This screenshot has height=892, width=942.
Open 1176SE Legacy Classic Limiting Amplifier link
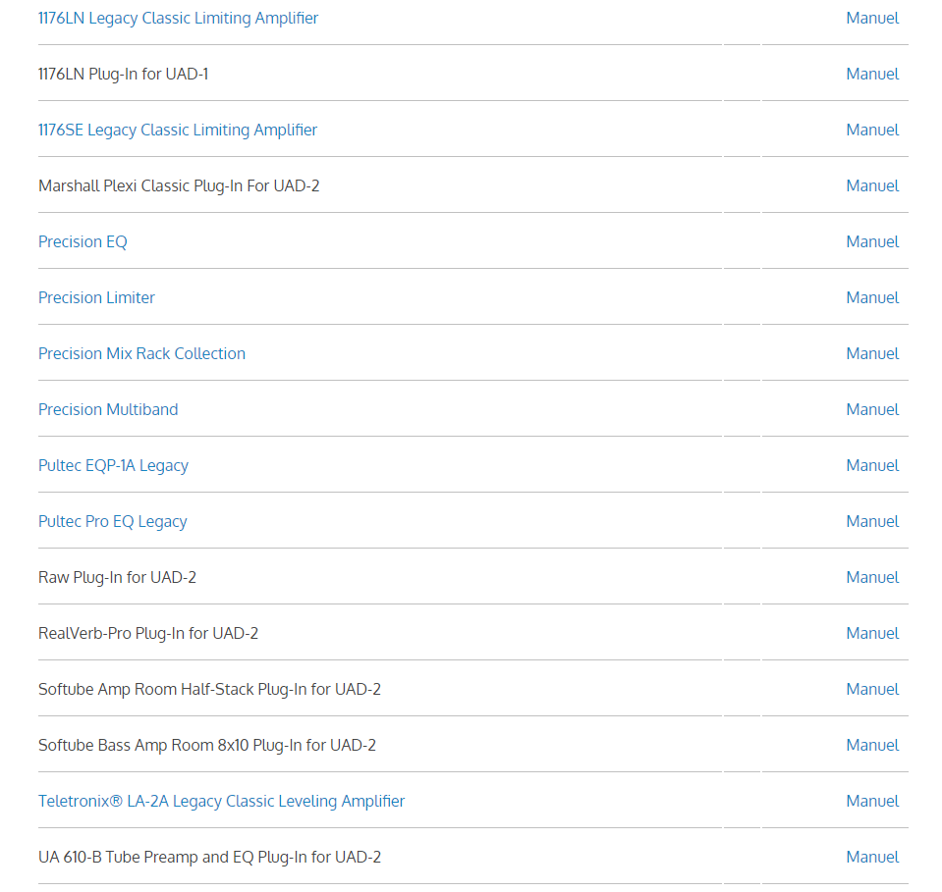177,131
